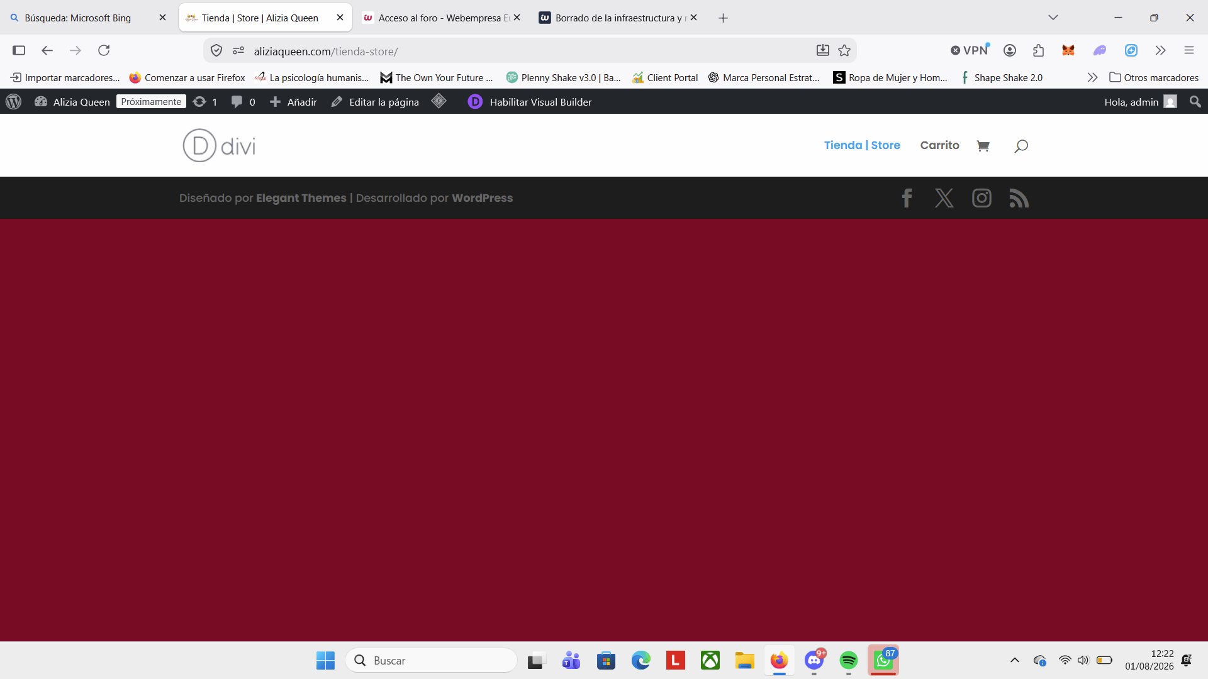1208x679 pixels.
Task: Open the WordPress logo menu in admin bar
Action: [13, 102]
